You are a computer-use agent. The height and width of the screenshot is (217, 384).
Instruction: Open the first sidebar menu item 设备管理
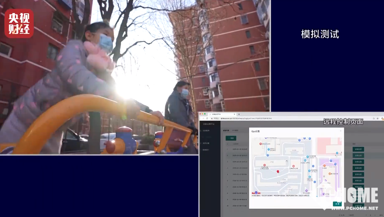pos(206,130)
